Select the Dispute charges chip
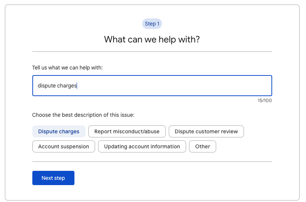The height and width of the screenshot is (202, 306). tap(59, 131)
